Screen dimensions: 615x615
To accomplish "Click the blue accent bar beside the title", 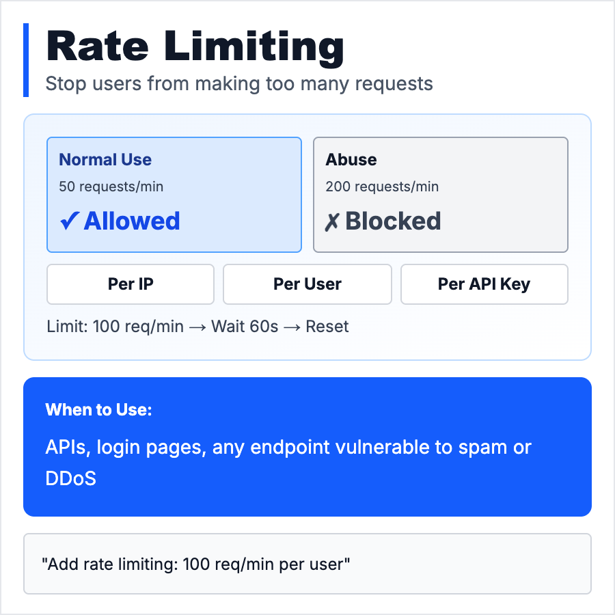I will point(26,60).
